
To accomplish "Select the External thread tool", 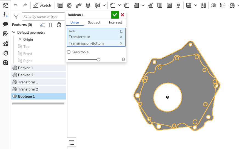I will (x=178, y=5).
